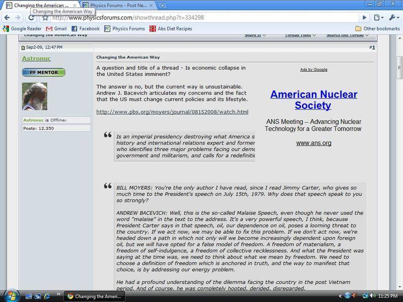
Task: Click Show Desktop in quick launch
Action: tap(28, 296)
